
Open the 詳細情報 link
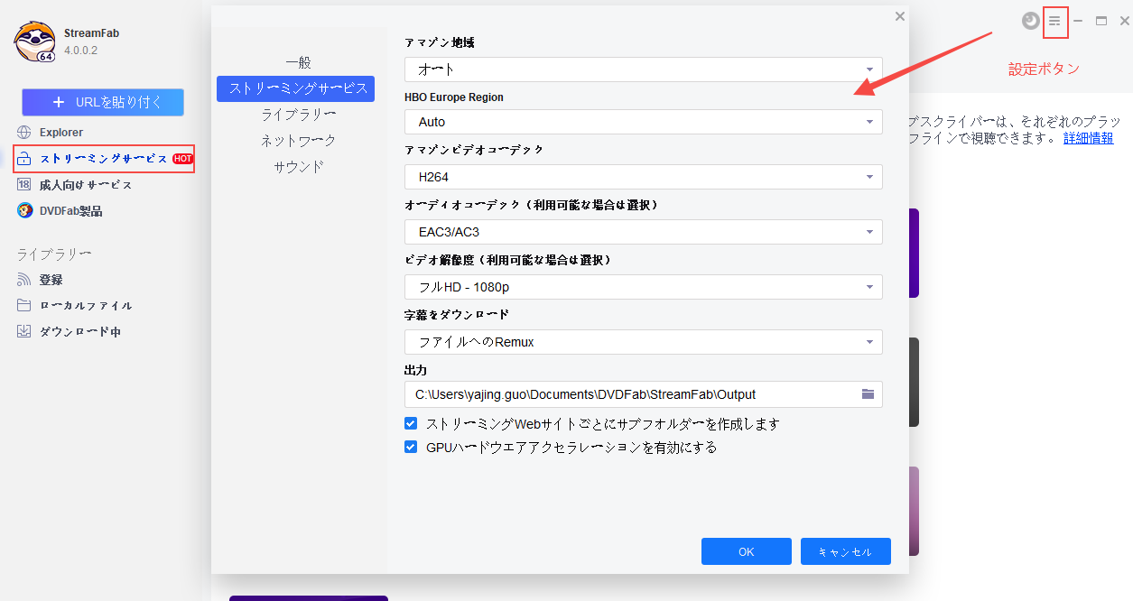1088,138
